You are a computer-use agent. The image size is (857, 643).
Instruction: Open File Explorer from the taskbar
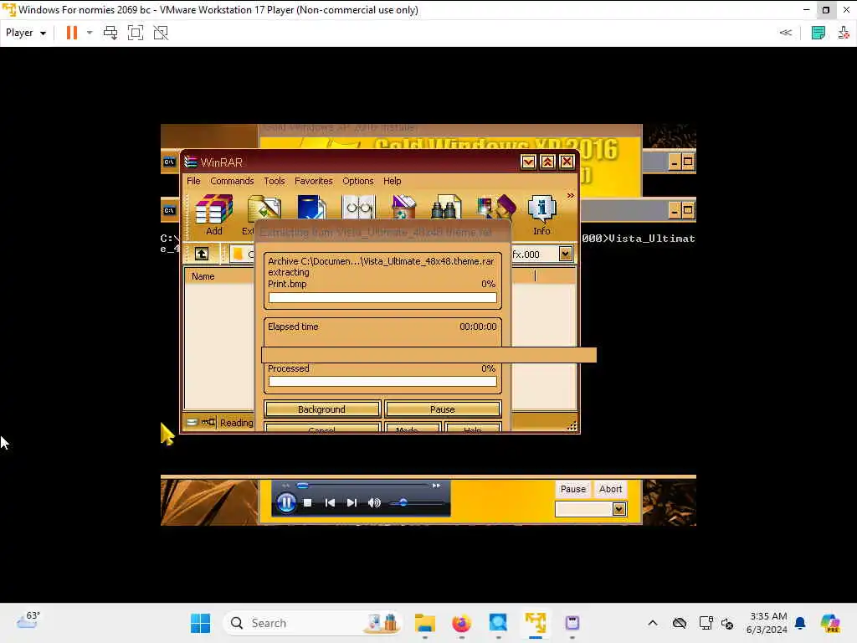(x=424, y=623)
